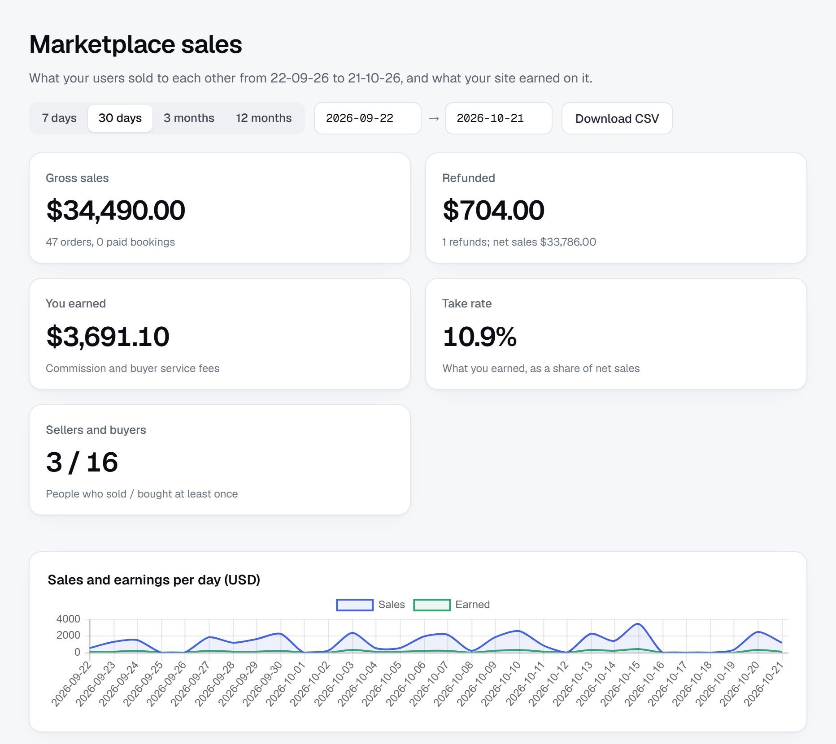
Task: Click the Refunded amount $704.00
Action: (x=493, y=210)
